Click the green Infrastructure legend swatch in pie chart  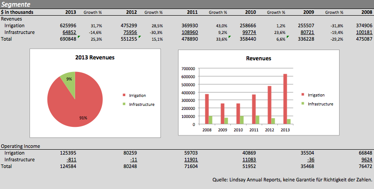[124, 104]
